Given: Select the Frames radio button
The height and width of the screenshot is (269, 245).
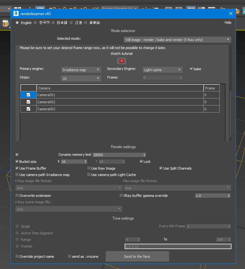Looking at the screenshot, I should [x=17, y=246].
